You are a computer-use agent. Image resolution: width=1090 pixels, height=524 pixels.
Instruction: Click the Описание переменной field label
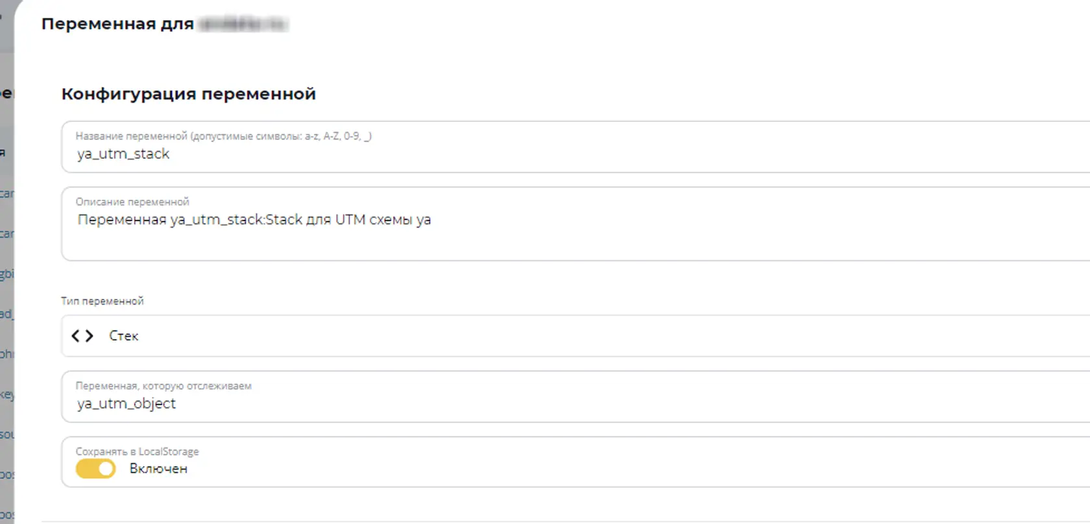(132, 202)
